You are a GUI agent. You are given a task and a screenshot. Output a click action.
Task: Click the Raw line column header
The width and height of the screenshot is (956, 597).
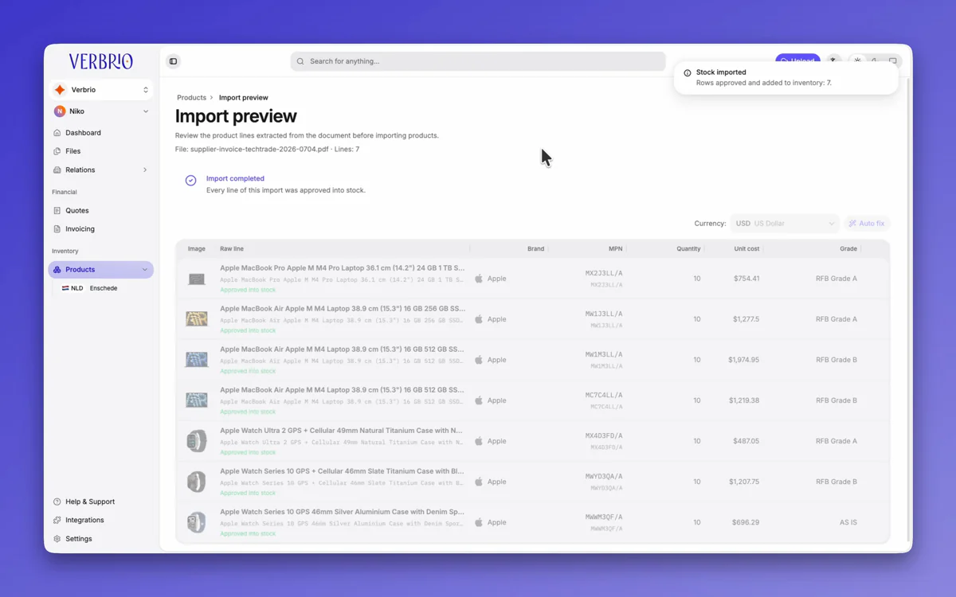[232, 249]
